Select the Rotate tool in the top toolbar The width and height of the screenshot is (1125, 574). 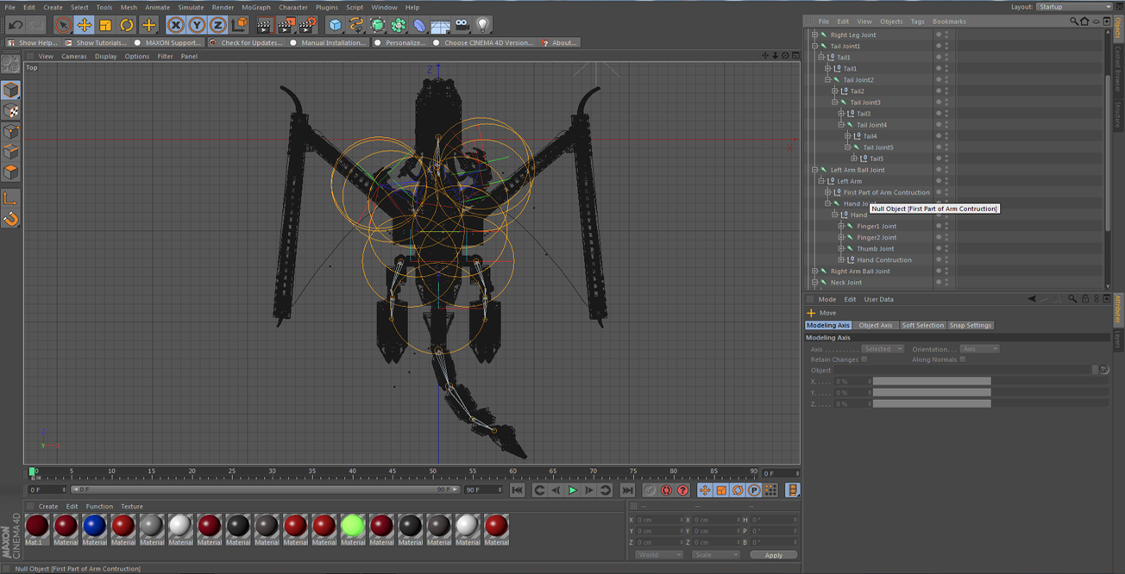pyautogui.click(x=127, y=25)
